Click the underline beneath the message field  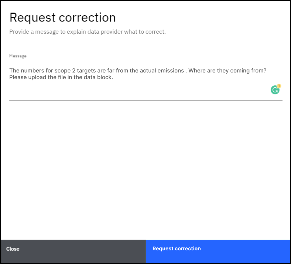(145, 100)
